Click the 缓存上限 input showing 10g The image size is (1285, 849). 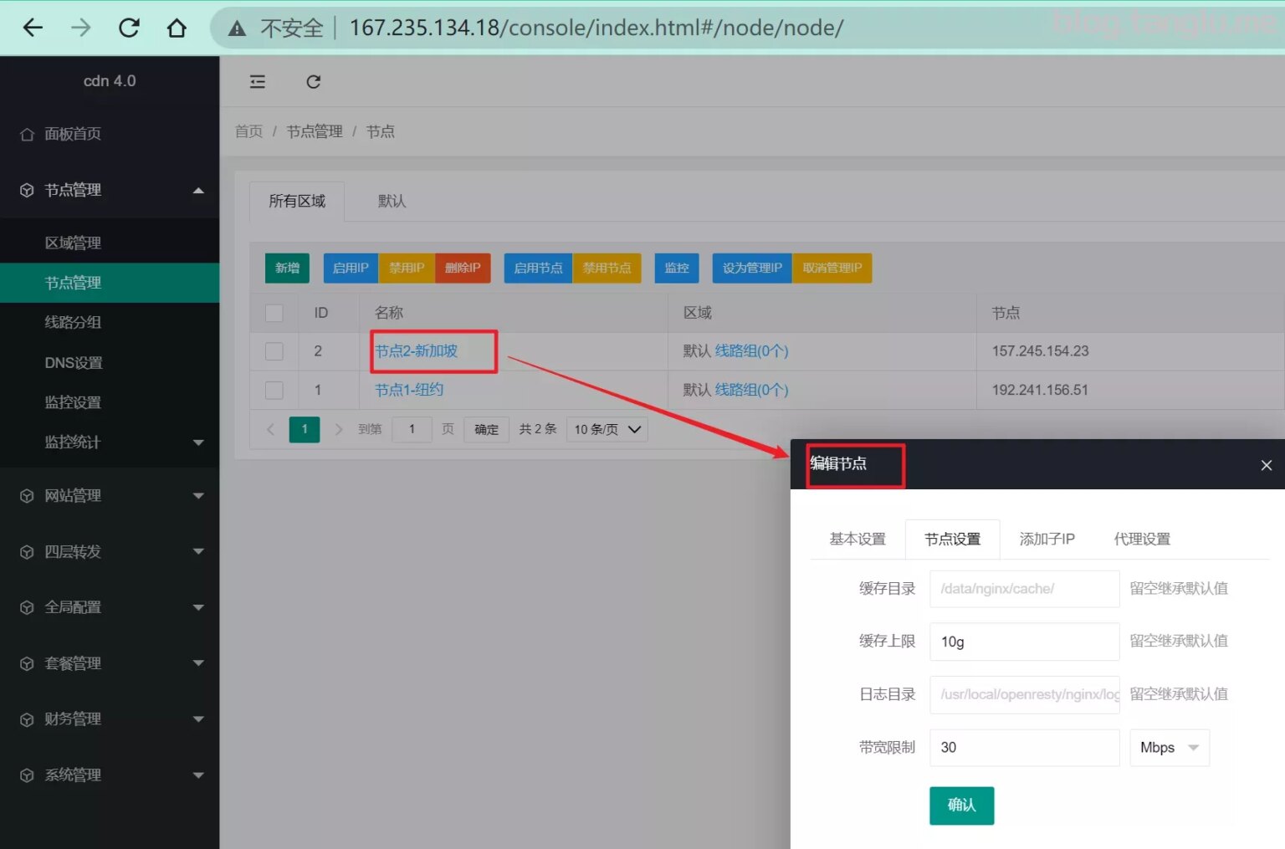pos(1024,642)
